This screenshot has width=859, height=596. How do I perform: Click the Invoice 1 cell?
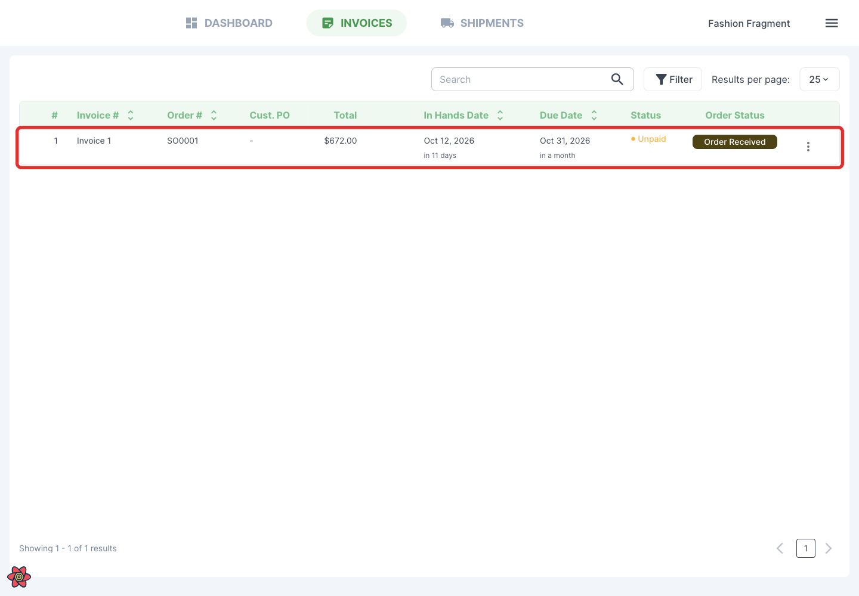click(x=94, y=141)
